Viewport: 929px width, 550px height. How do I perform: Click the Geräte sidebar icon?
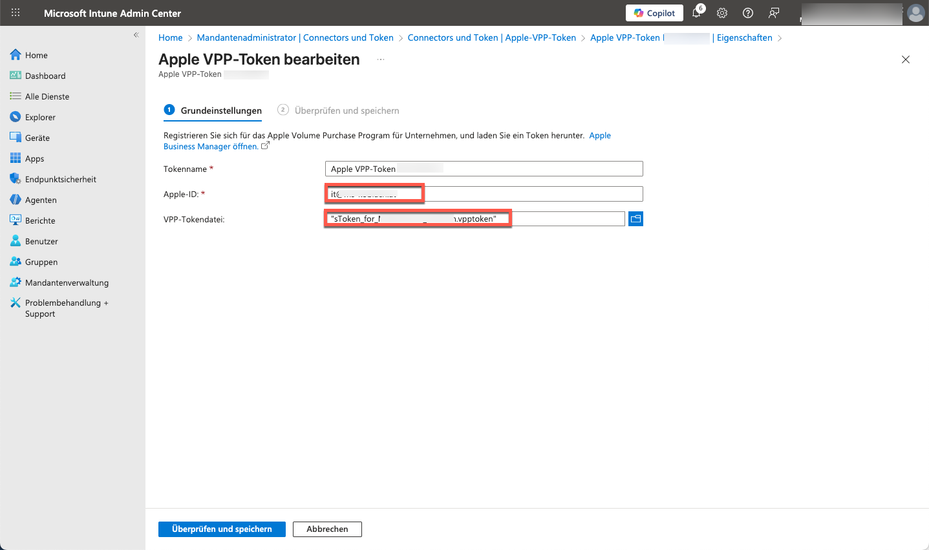[16, 138]
